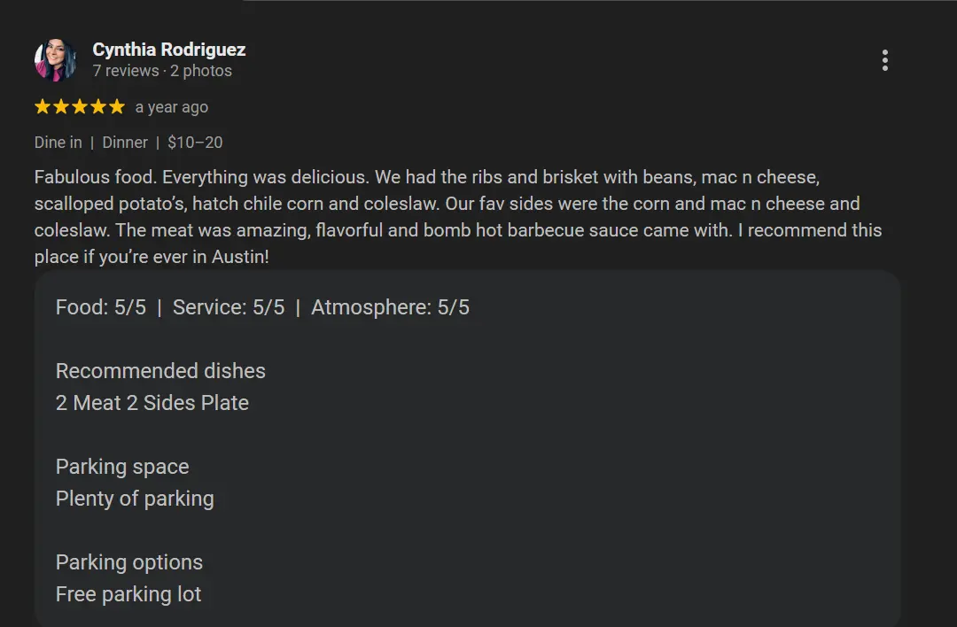This screenshot has height=627, width=957.
Task: Click the first yellow rating star
Action: (x=43, y=107)
